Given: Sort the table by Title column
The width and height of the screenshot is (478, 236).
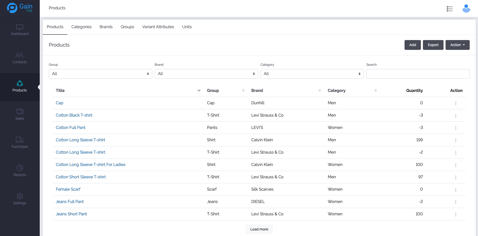Looking at the screenshot, I should coord(199,91).
